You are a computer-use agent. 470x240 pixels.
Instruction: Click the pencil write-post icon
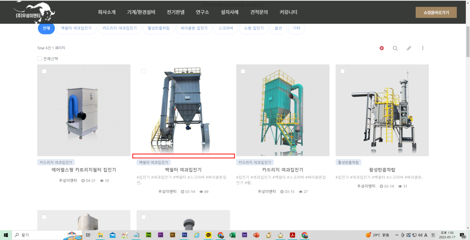409,48
